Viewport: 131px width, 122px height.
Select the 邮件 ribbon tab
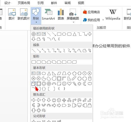pos(54,3)
